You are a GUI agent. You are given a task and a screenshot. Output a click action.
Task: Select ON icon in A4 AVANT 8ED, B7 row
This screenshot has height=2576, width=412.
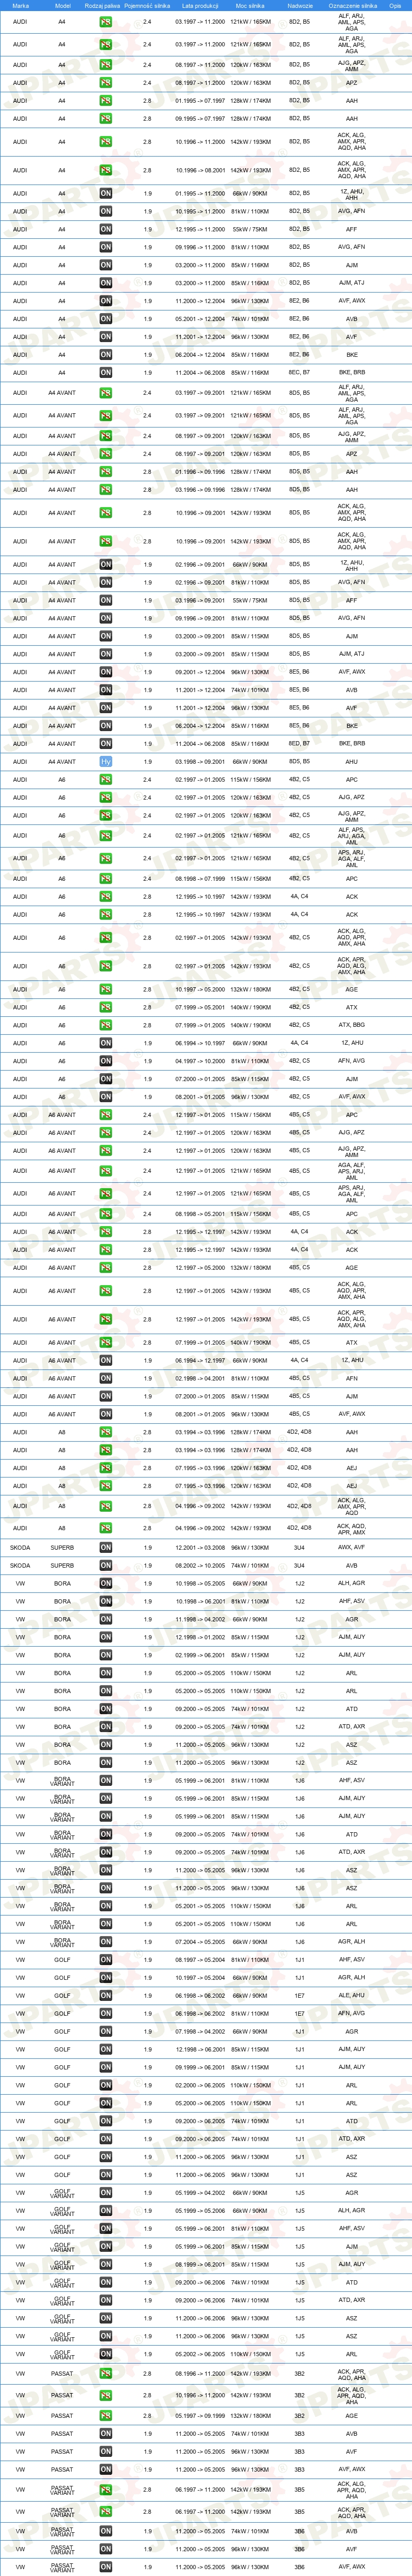click(x=106, y=744)
